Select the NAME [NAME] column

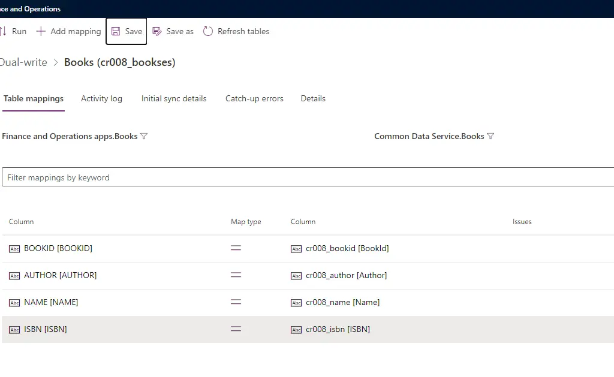51,302
